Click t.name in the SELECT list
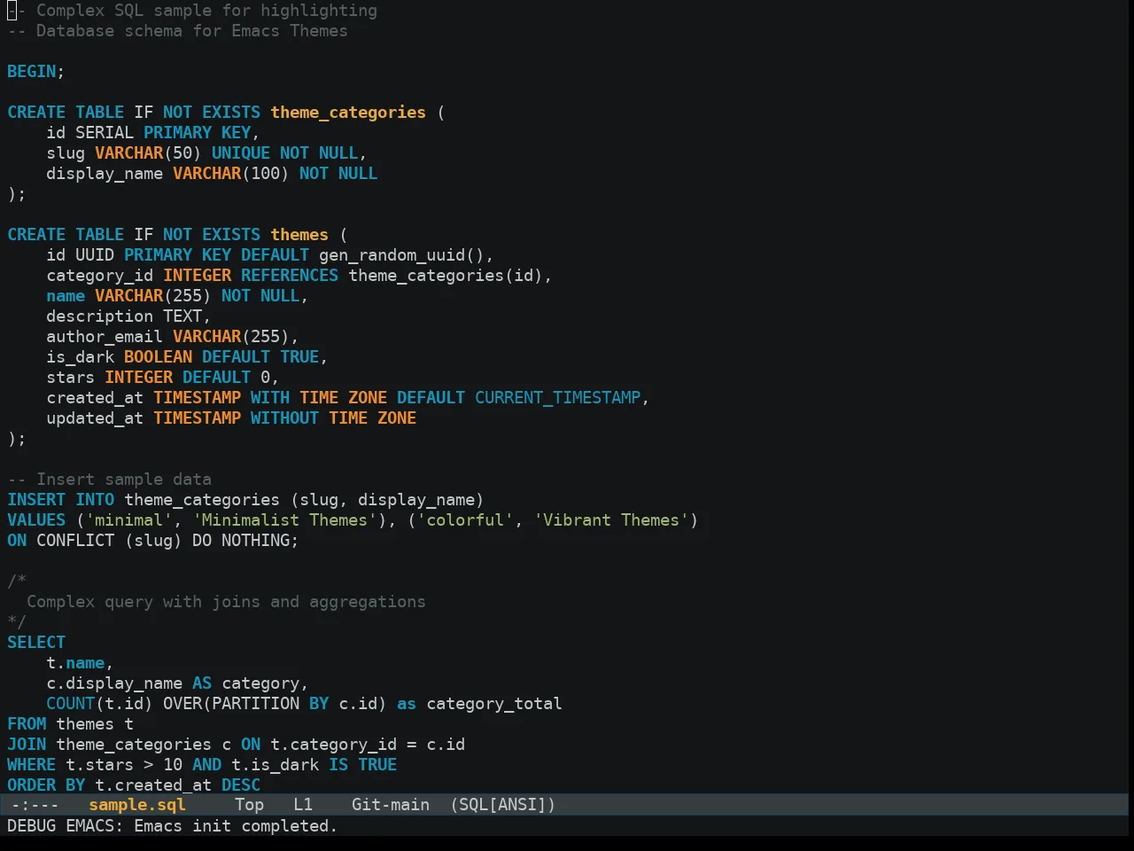1134x851 pixels. [75, 663]
